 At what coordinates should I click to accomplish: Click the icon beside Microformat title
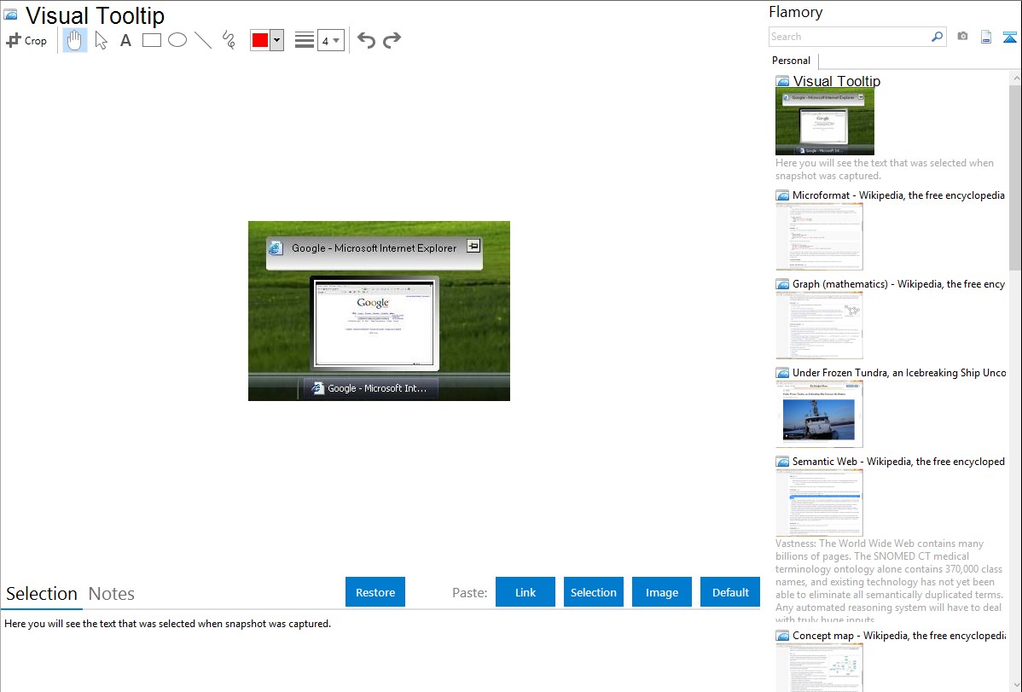click(783, 195)
